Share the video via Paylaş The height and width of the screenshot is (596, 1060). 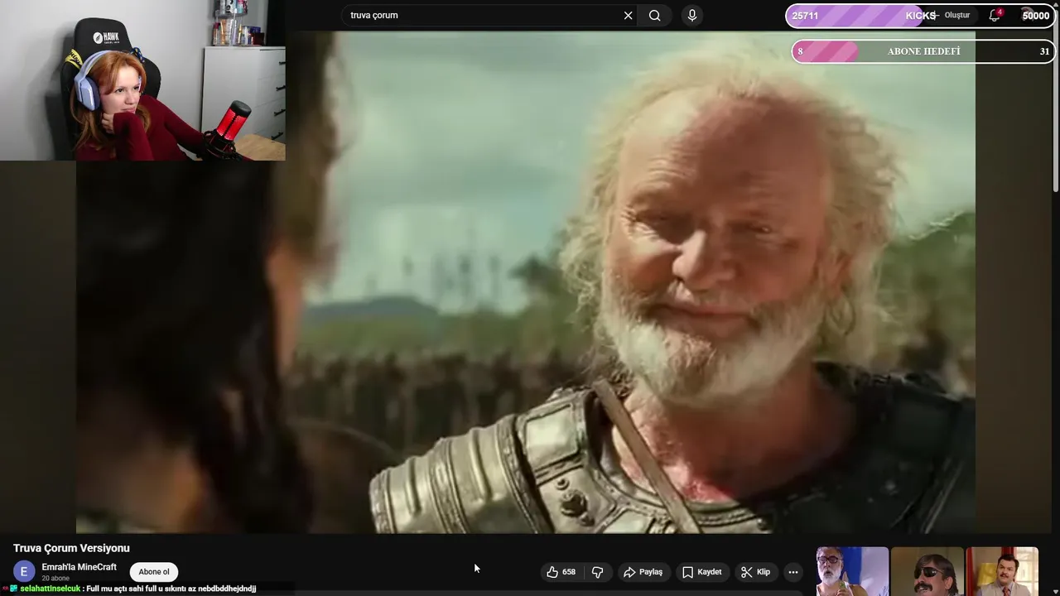click(x=643, y=572)
